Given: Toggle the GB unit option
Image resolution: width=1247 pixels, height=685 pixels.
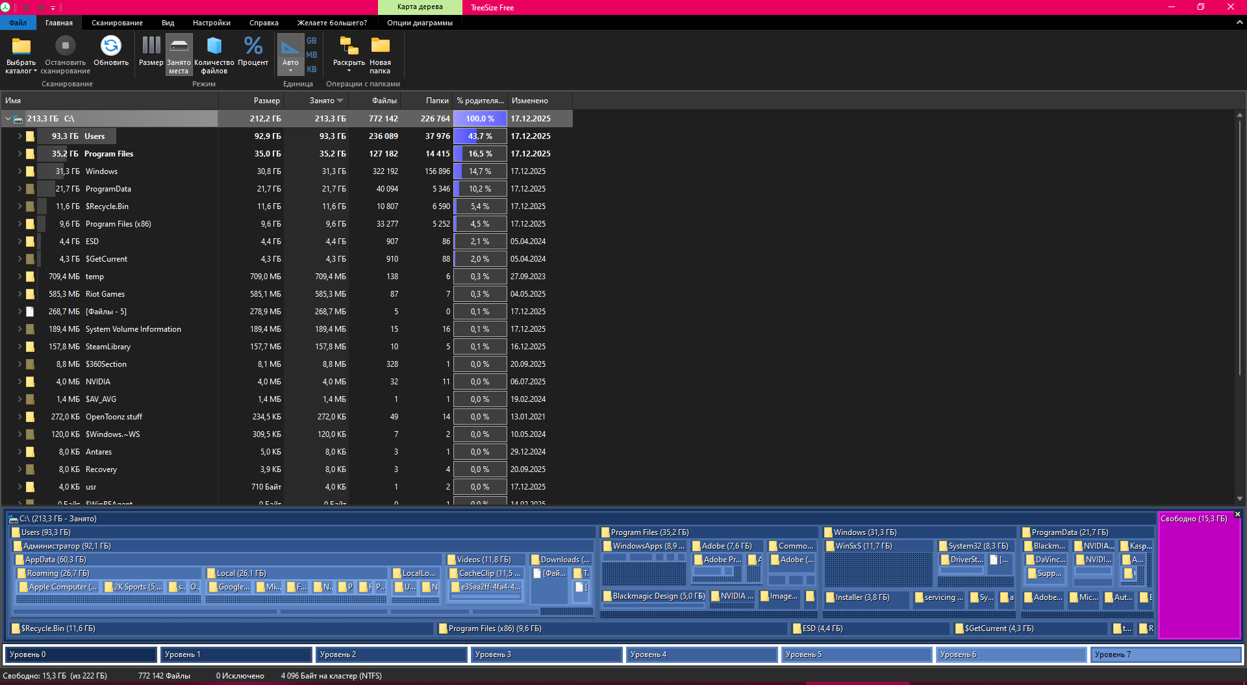Looking at the screenshot, I should coord(312,41).
